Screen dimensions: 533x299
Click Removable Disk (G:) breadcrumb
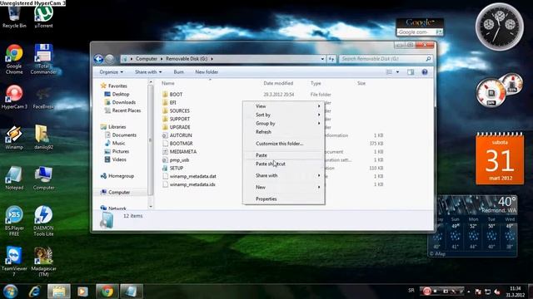(x=187, y=59)
